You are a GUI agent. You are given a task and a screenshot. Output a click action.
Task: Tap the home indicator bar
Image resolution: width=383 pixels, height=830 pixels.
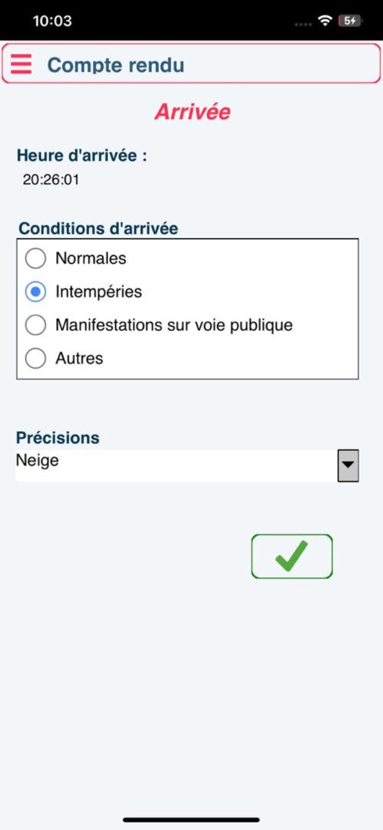pyautogui.click(x=191, y=820)
